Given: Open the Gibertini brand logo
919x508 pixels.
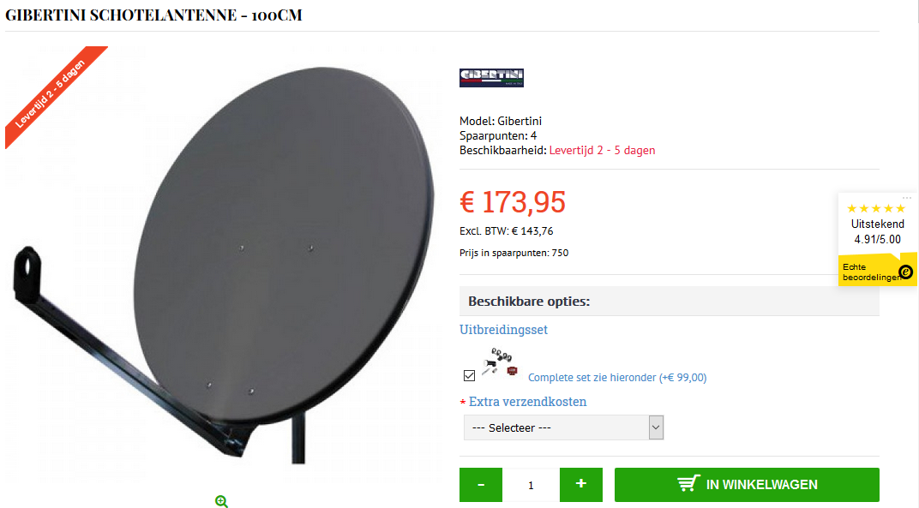Looking at the screenshot, I should (491, 77).
